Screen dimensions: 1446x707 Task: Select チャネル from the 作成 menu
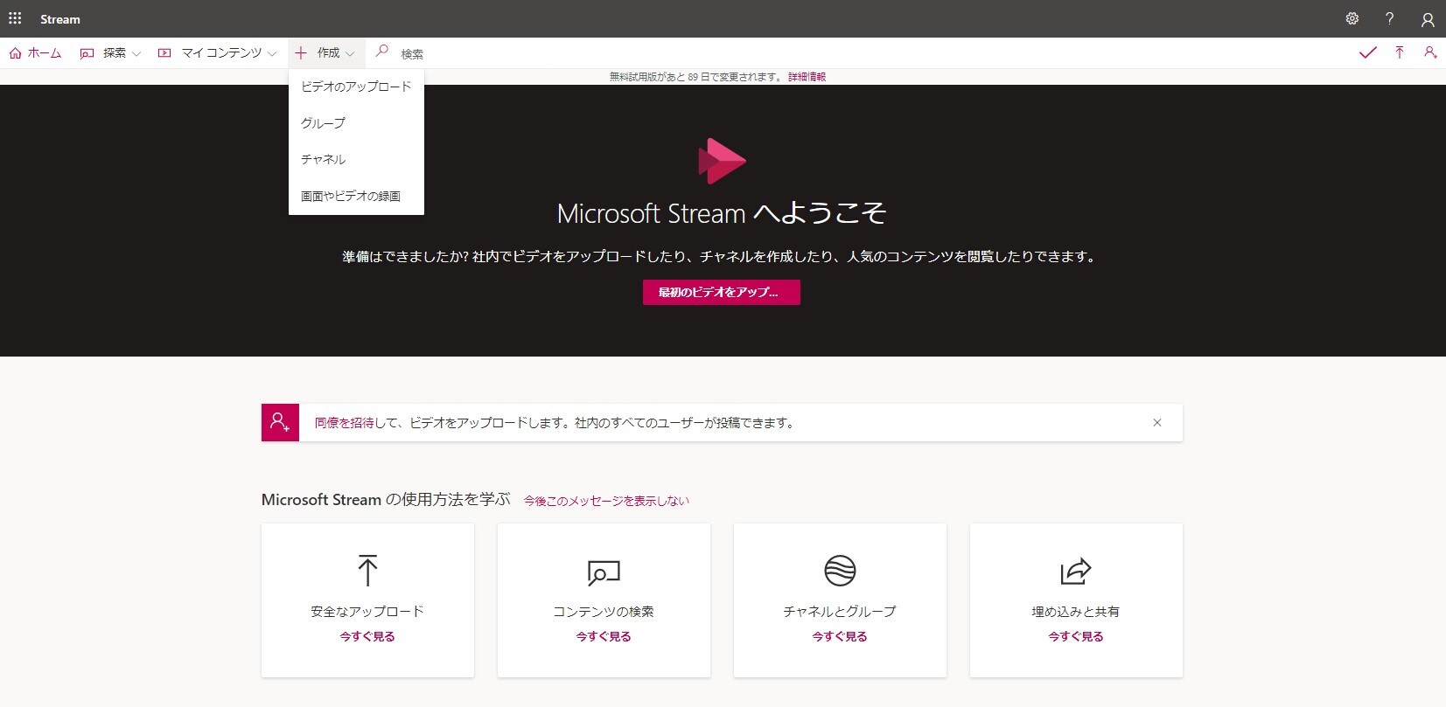(356, 160)
